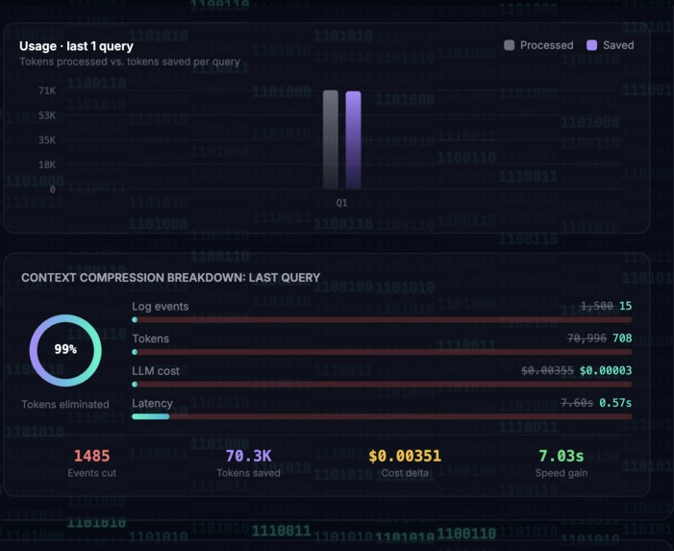Click the 18K y-axis label

47,164
